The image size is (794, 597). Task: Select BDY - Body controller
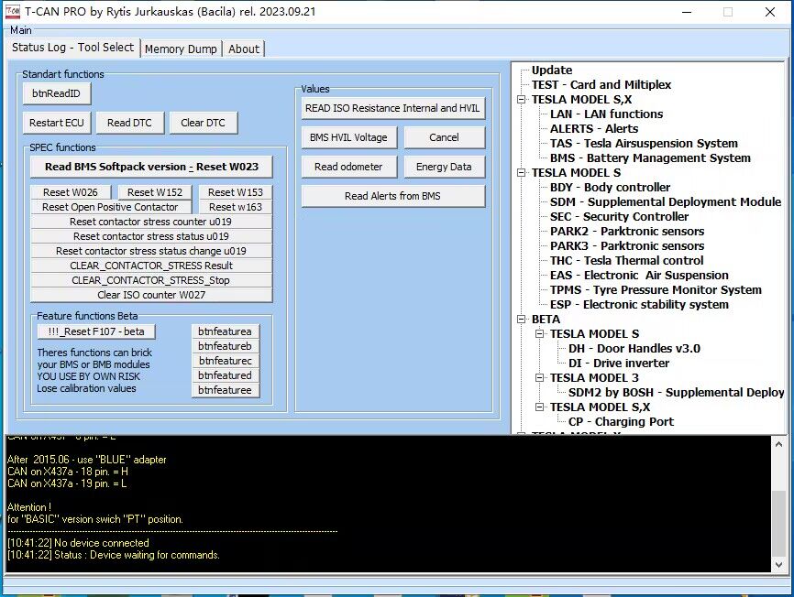coord(611,188)
